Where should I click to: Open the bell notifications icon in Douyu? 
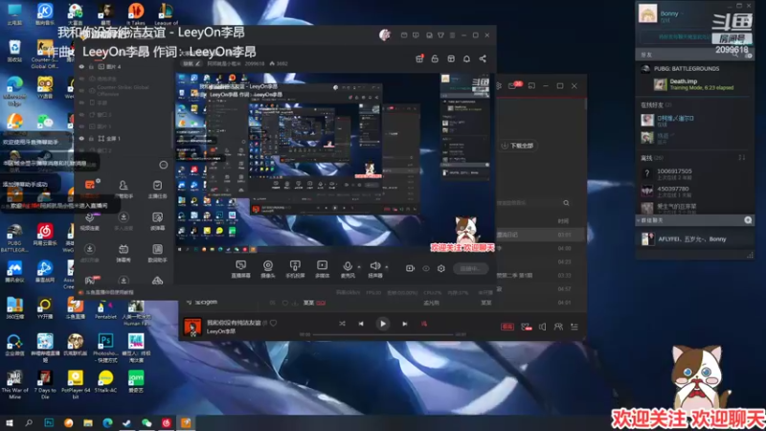466,58
